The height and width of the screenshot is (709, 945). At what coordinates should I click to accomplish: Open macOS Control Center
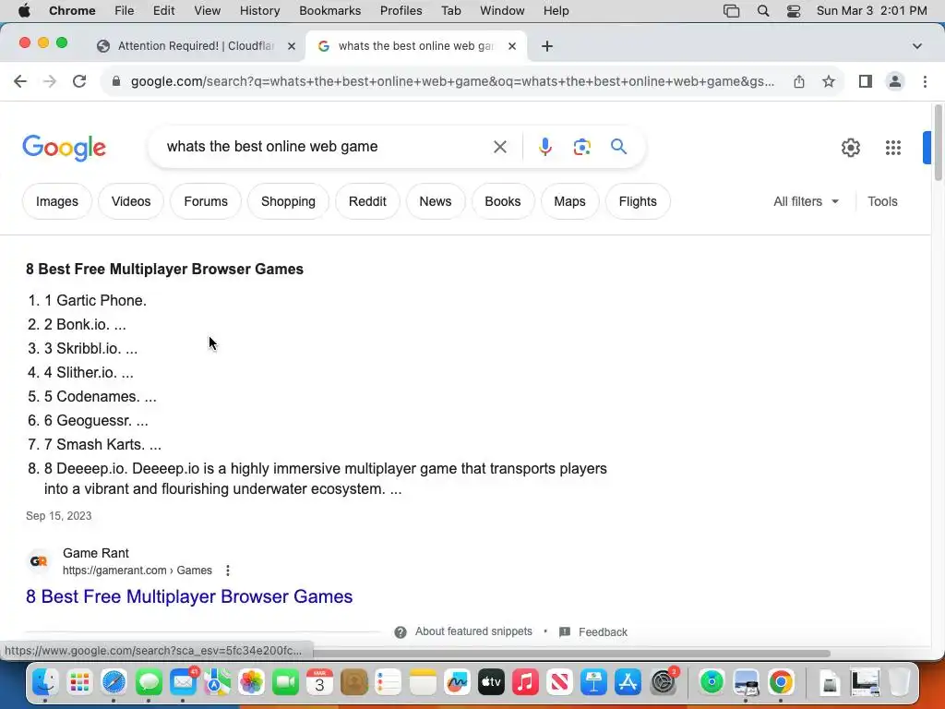[x=794, y=11]
